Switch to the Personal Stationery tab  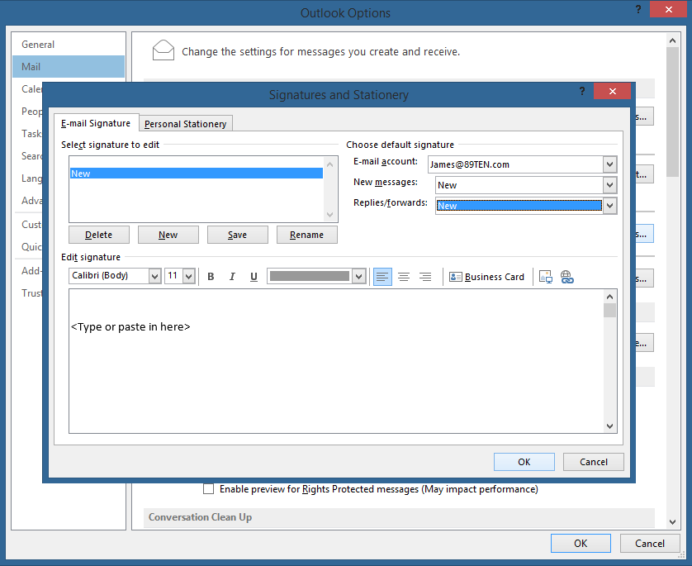[185, 124]
